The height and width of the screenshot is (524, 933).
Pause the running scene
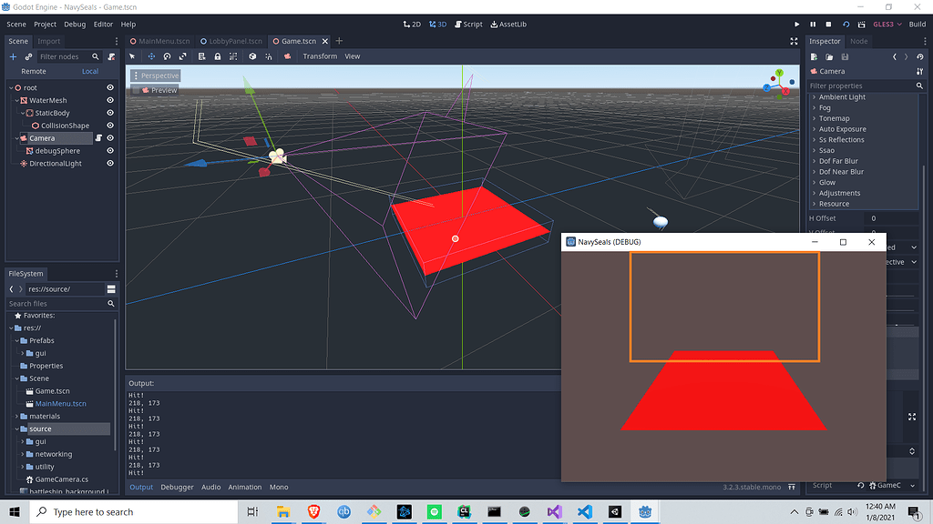pyautogui.click(x=813, y=25)
